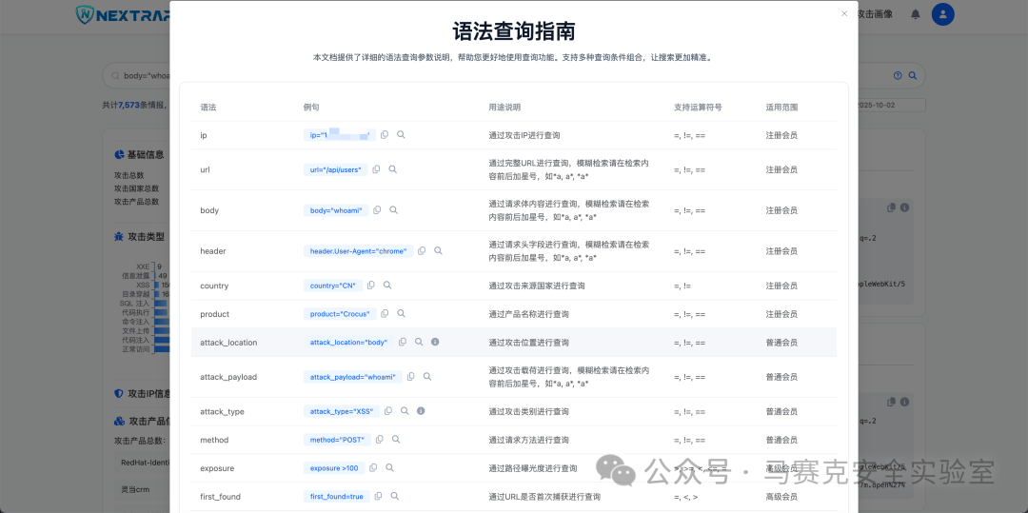Viewport: 1028px width, 513px height.
Task: Open notifications bell in page header
Action: coord(916,14)
